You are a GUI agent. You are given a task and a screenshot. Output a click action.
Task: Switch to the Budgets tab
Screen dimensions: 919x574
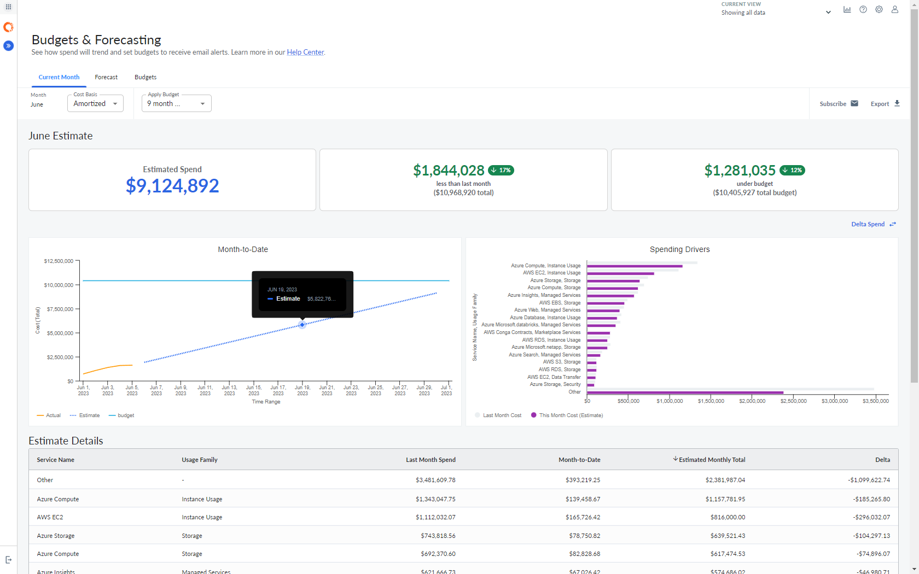(145, 77)
